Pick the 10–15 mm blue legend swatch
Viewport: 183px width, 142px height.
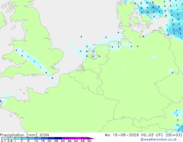pos(38,138)
